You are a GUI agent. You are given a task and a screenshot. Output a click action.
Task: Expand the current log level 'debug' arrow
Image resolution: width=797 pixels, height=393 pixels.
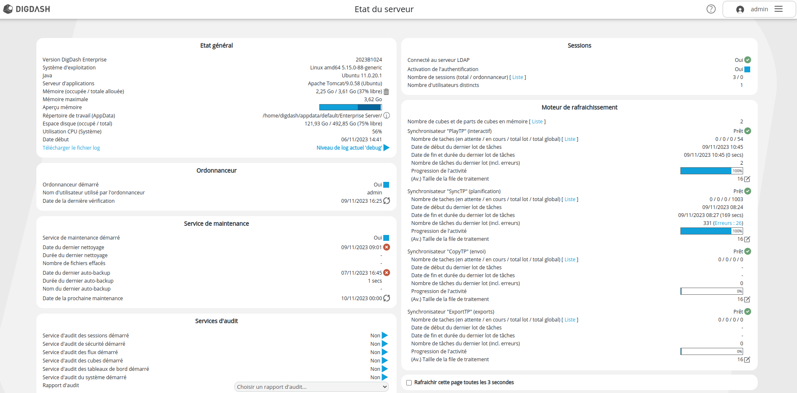point(387,148)
